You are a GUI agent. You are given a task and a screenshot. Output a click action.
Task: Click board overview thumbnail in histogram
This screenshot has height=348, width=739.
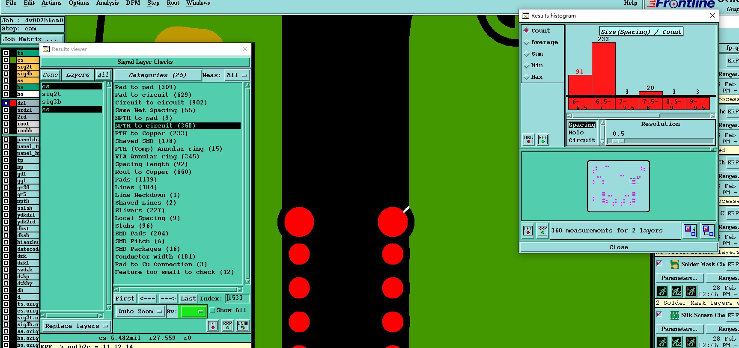pyautogui.click(x=619, y=186)
